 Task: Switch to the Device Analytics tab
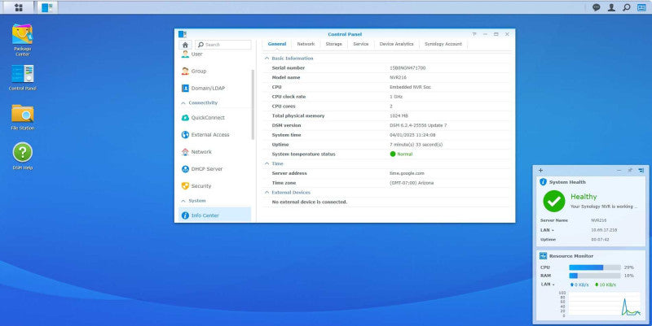click(x=397, y=44)
